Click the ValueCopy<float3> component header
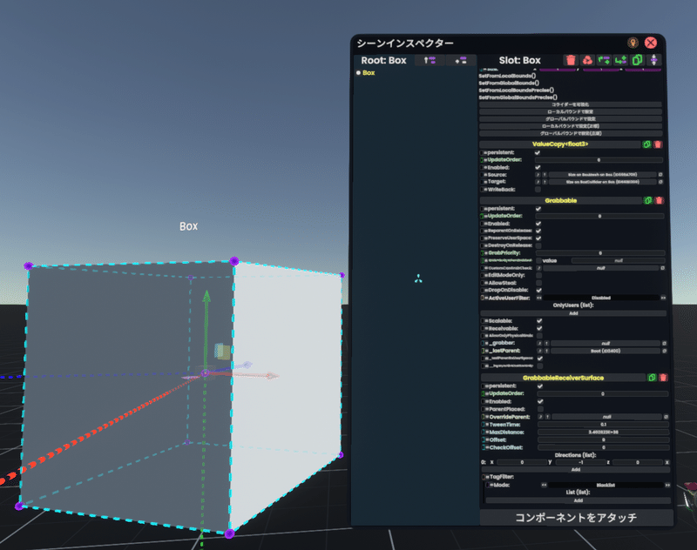Viewport: 697px width, 550px height. click(x=560, y=144)
